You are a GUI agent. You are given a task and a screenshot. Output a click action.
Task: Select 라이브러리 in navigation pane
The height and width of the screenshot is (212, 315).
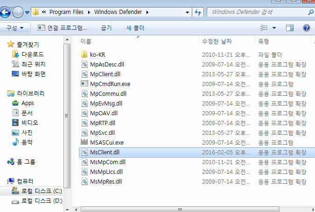[30, 93]
